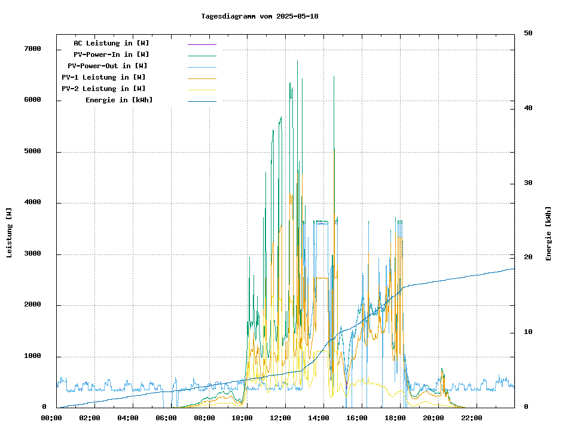Image resolution: width=574 pixels, height=431 pixels.
Task: Click the "PV-2 Leistung in [W]" legend label
Action: [x=103, y=89]
